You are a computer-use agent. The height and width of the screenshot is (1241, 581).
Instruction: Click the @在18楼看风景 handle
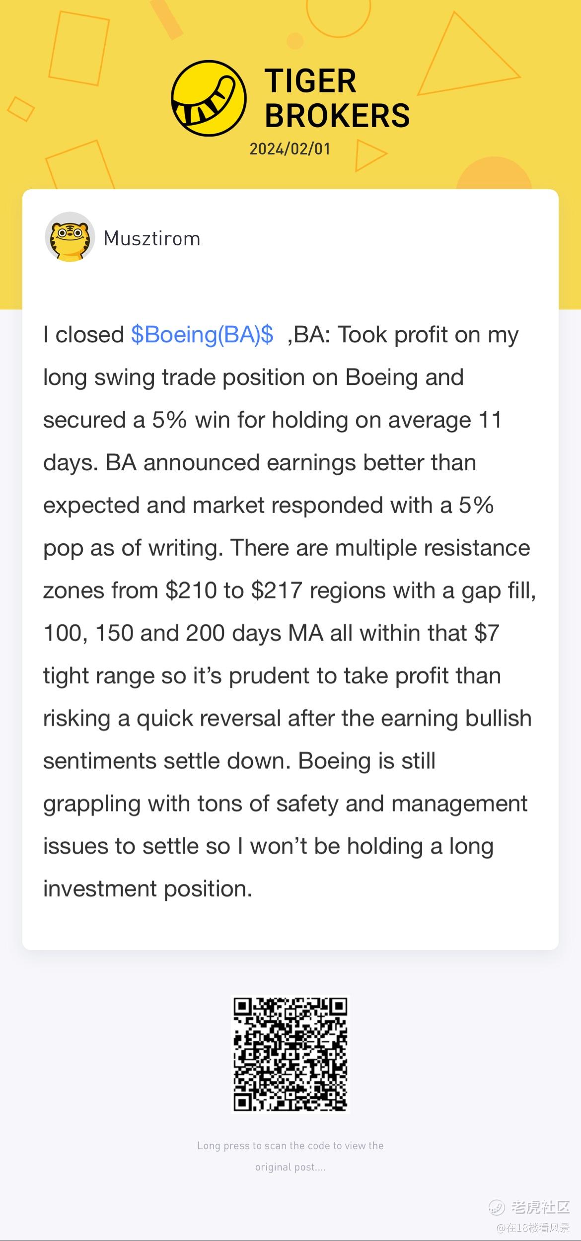click(533, 1227)
